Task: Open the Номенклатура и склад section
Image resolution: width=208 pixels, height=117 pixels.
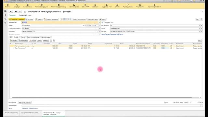Action: click(x=58, y=6)
